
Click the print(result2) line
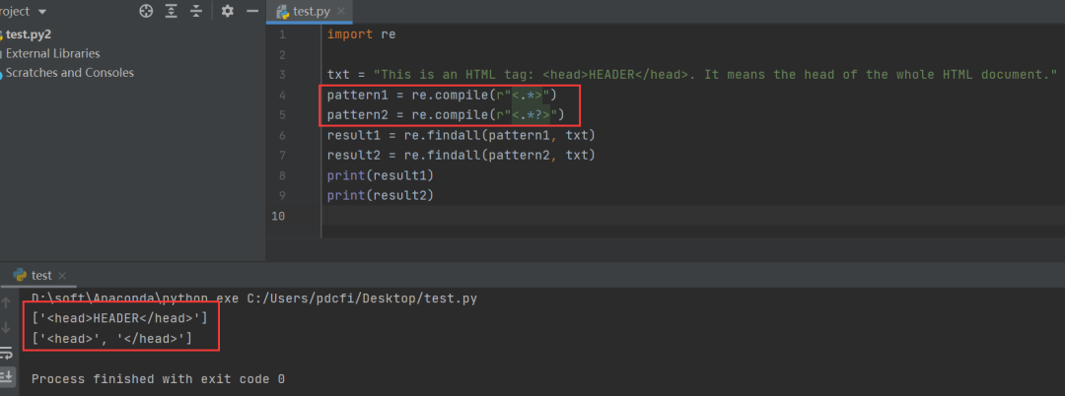point(380,195)
